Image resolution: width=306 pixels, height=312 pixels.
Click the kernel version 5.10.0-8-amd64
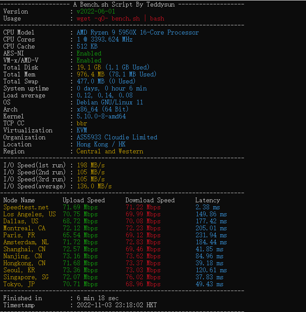tap(101, 116)
